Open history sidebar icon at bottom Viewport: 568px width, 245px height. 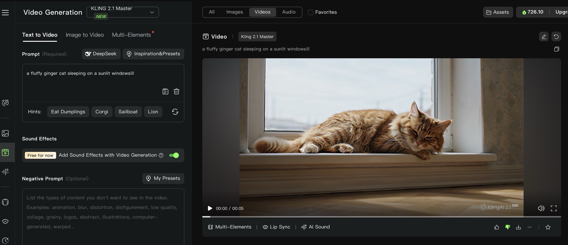pyautogui.click(x=5, y=240)
